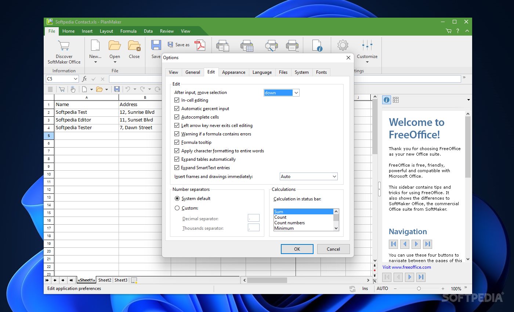Image resolution: width=514 pixels, height=312 pixels.
Task: Open the Review ribbon tab
Action: pyautogui.click(x=167, y=31)
